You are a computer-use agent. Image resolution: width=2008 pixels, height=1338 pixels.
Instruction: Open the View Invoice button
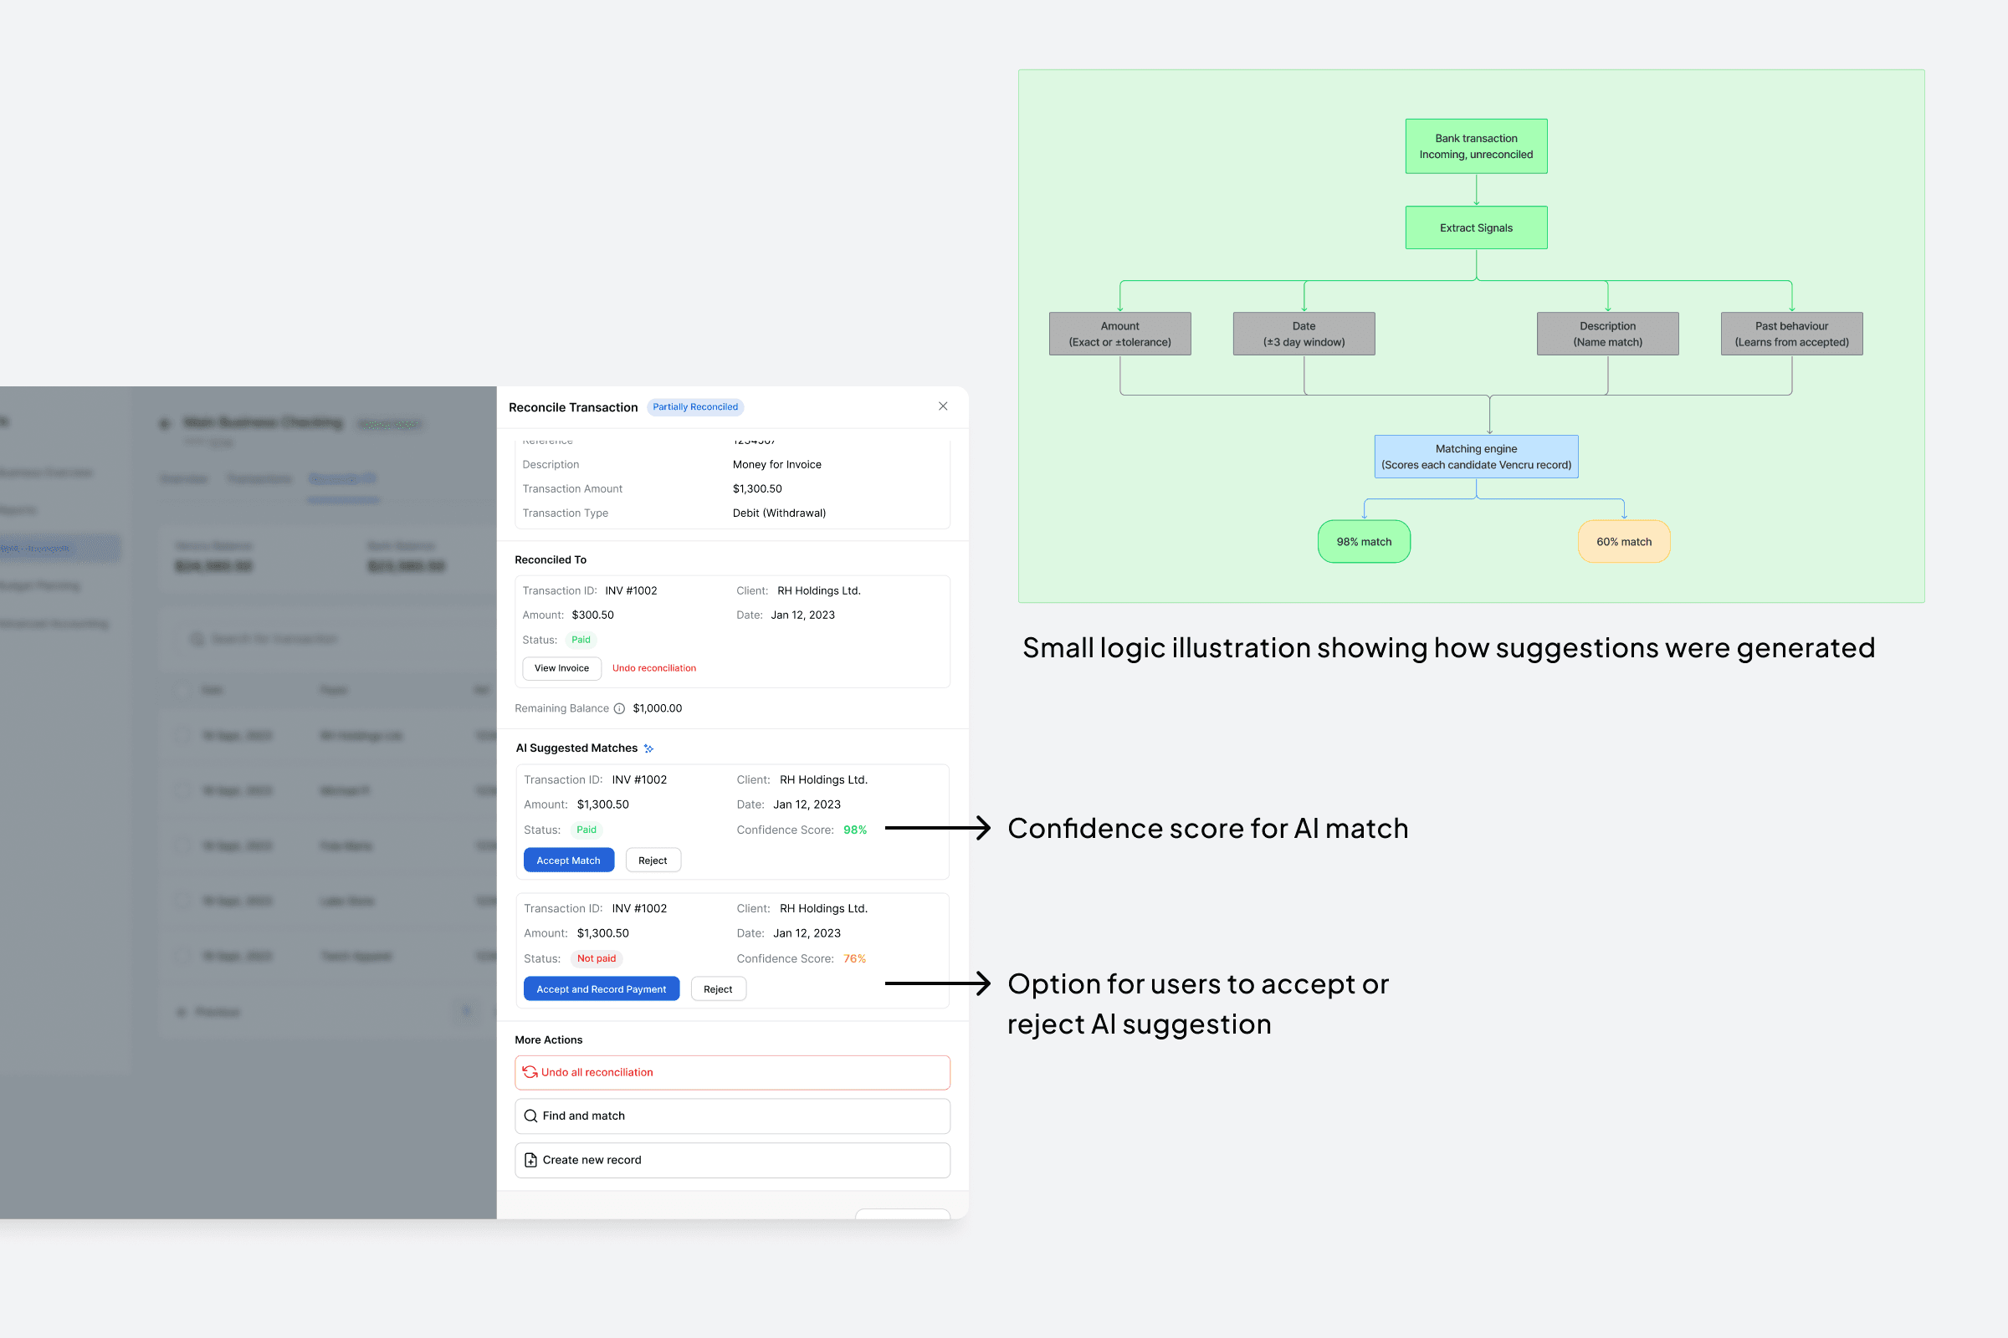click(x=561, y=668)
